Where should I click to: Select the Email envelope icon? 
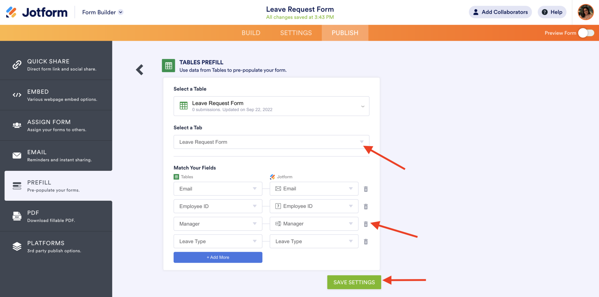tap(17, 156)
